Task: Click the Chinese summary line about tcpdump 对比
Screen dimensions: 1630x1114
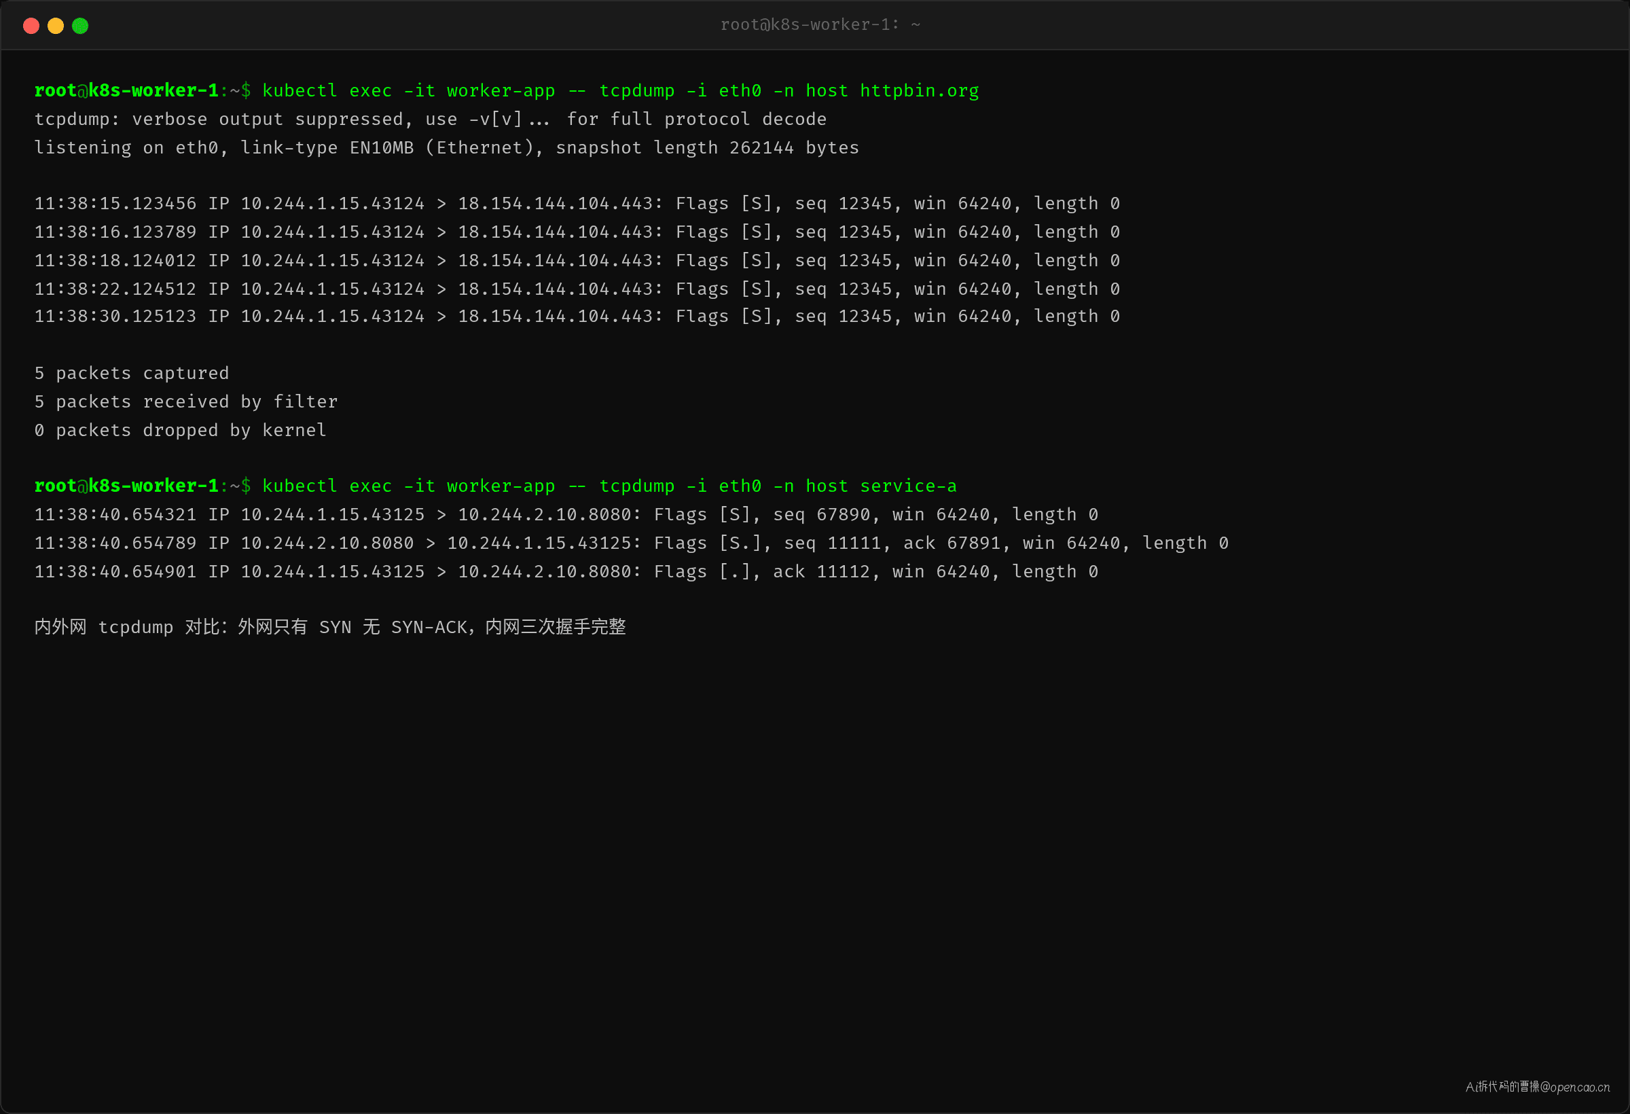Action: coord(329,626)
